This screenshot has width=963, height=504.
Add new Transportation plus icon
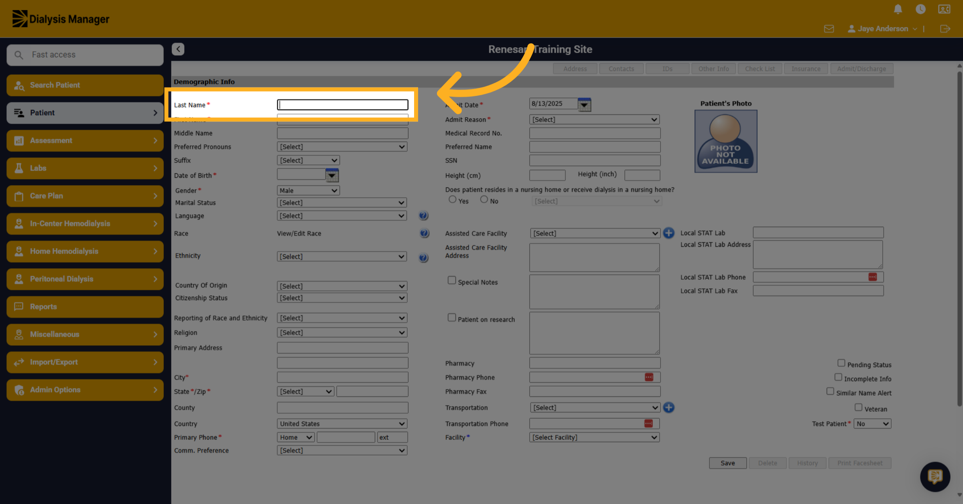pyautogui.click(x=668, y=407)
